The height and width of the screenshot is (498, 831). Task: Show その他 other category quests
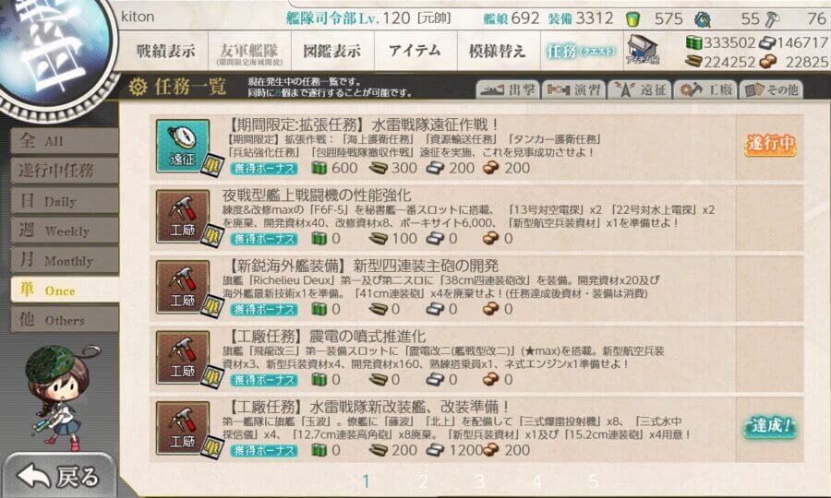[x=771, y=89]
